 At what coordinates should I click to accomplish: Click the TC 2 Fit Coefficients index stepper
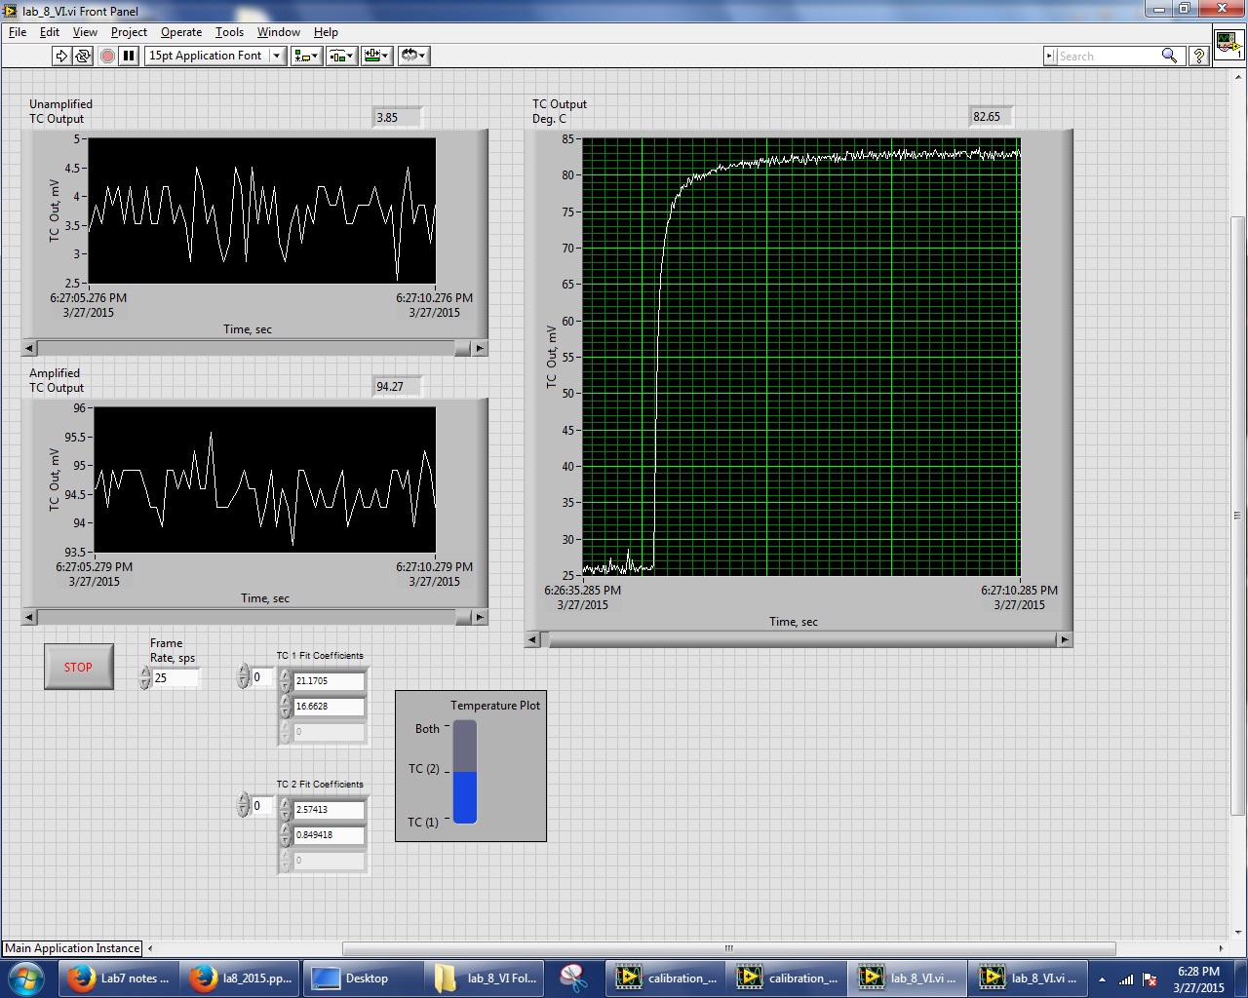click(243, 806)
